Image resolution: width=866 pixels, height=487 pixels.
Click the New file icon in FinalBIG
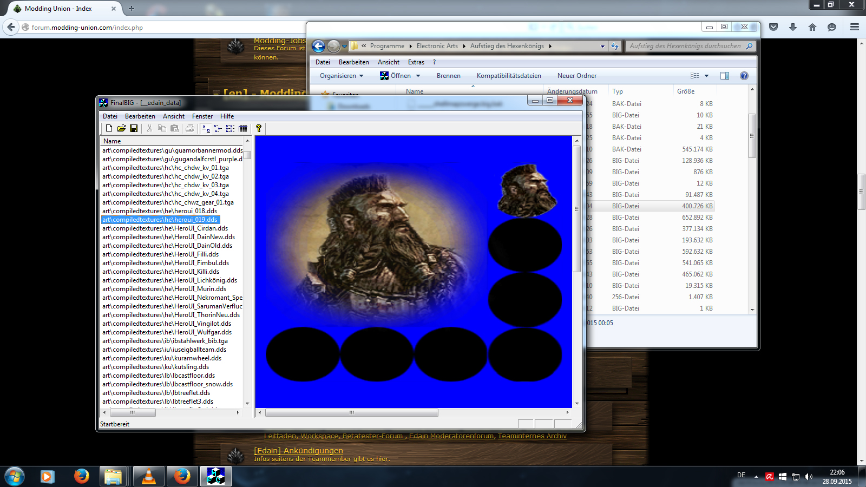[109, 128]
